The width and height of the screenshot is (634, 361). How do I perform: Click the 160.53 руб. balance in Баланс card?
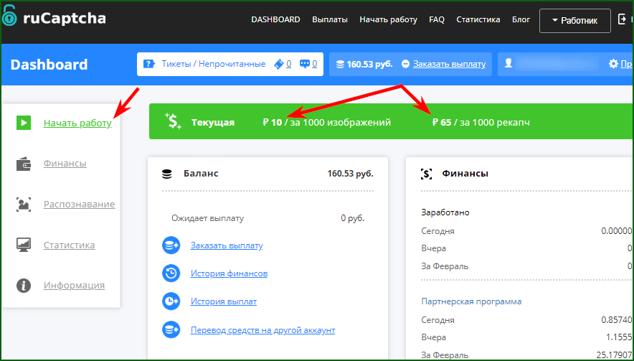click(351, 174)
